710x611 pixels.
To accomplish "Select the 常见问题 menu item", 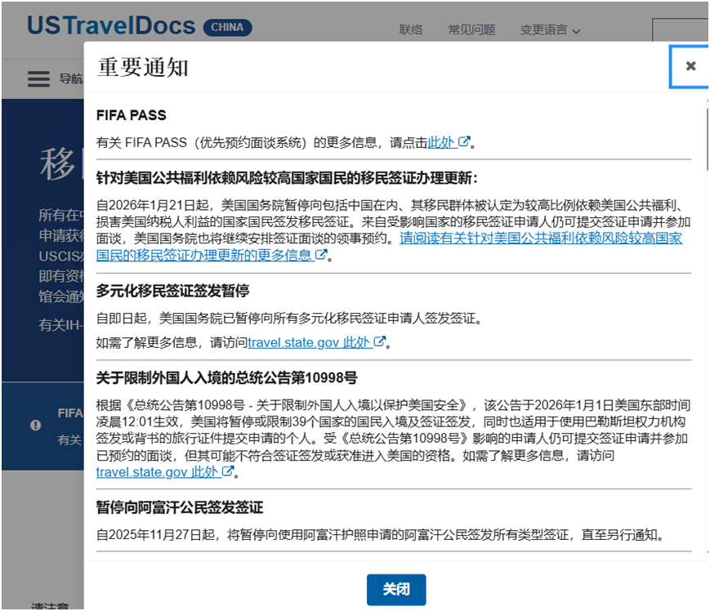I will pyautogui.click(x=471, y=29).
